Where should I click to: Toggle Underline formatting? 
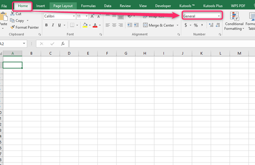[60, 25]
